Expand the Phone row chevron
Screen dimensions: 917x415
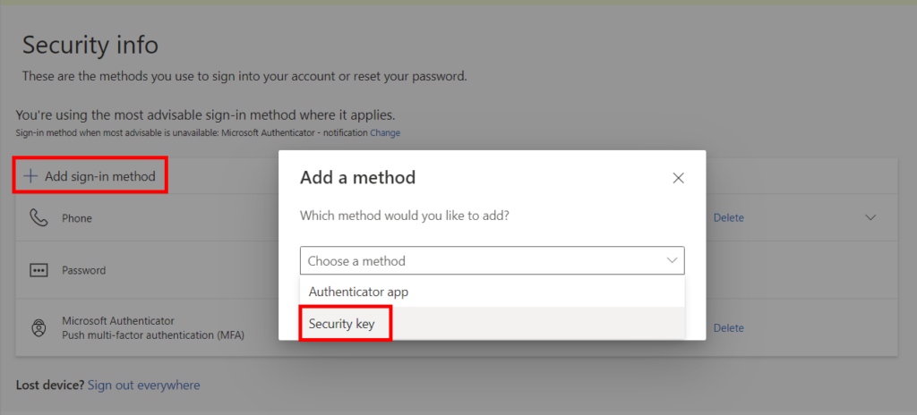click(x=870, y=217)
